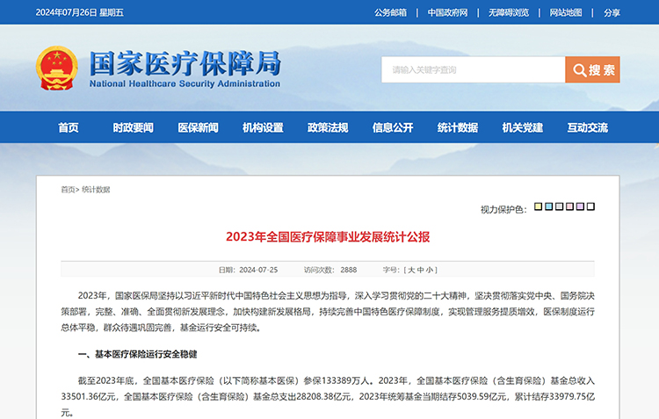Open the 信息公开 navigation menu

pos(393,127)
